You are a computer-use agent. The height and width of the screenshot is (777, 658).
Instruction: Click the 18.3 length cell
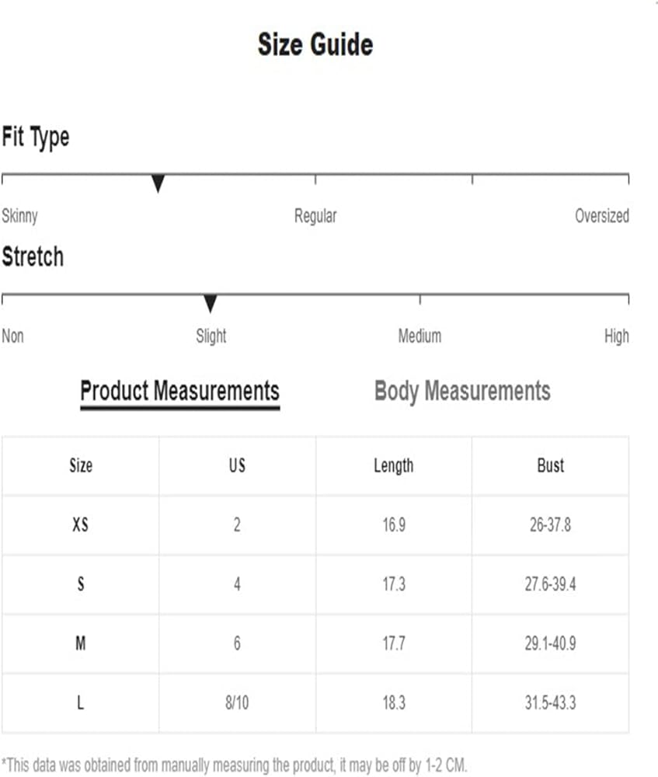click(x=393, y=703)
